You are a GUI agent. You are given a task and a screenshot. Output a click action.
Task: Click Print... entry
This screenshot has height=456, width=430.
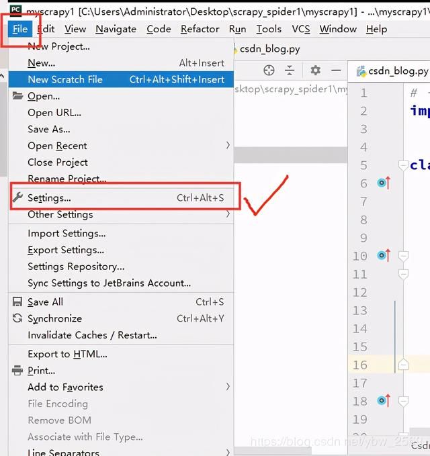(x=121, y=371)
